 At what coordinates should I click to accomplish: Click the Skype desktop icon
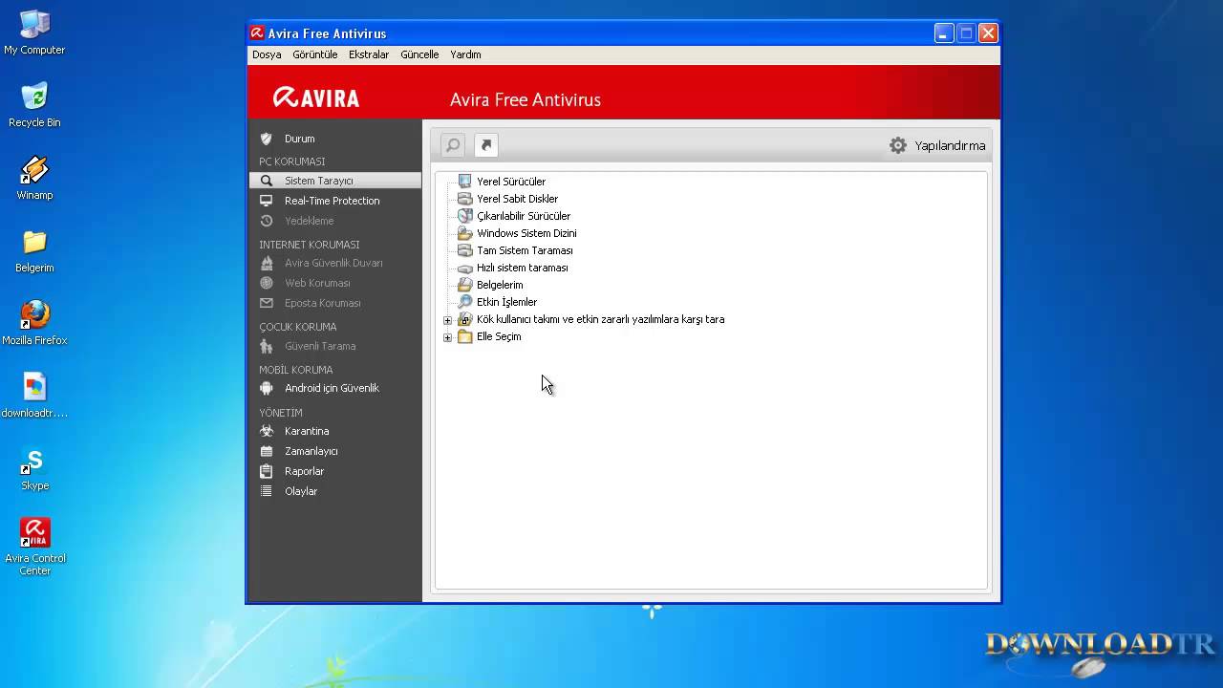34,468
